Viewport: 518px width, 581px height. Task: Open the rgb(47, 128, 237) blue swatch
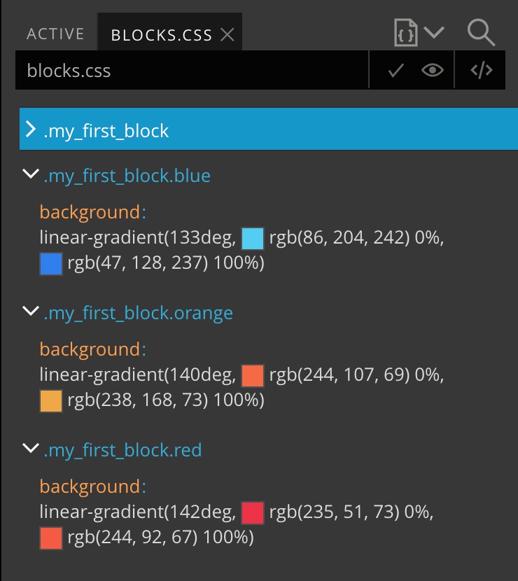pyautogui.click(x=51, y=264)
